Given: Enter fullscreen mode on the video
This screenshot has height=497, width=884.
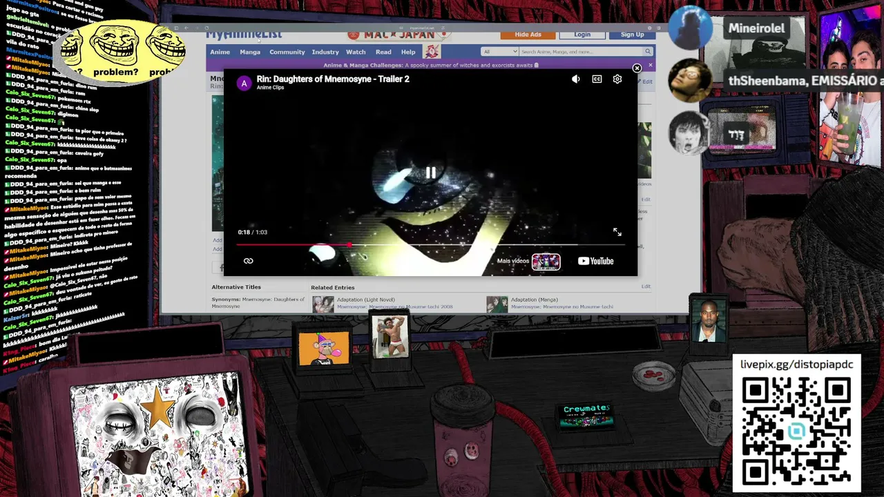Looking at the screenshot, I should [617, 233].
